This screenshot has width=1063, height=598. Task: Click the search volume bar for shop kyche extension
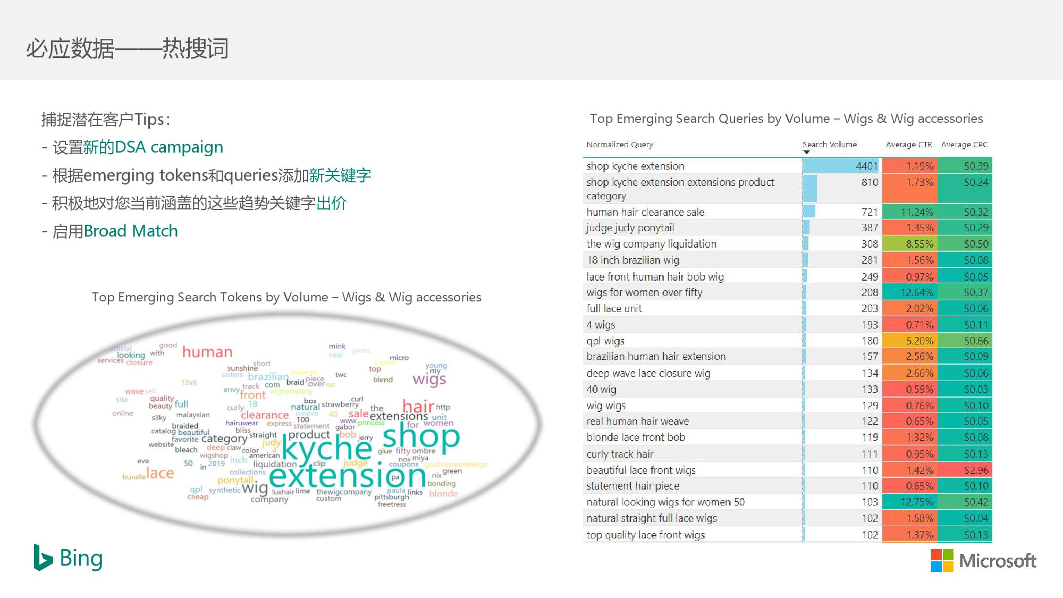840,166
